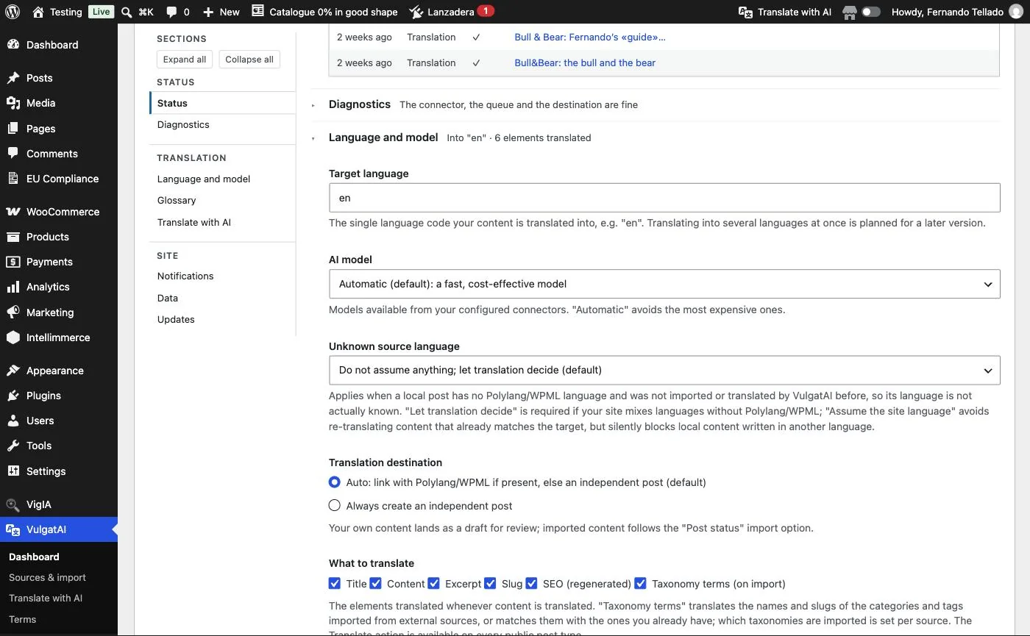The height and width of the screenshot is (636, 1030).
Task: Select Auto link with Polylang/WPML radio
Action: pyautogui.click(x=335, y=482)
